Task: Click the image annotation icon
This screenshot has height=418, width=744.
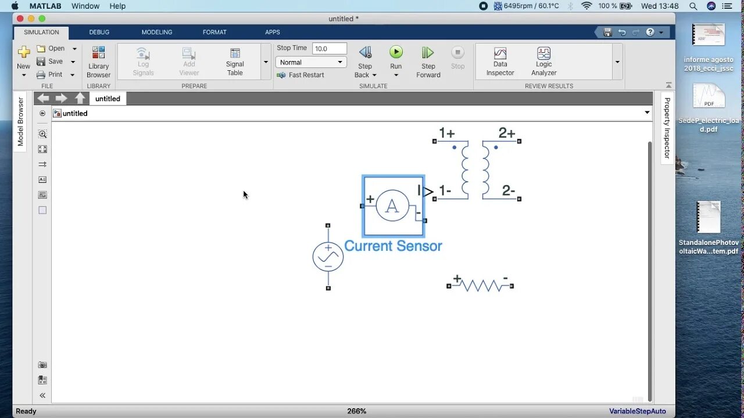Action: click(x=42, y=195)
